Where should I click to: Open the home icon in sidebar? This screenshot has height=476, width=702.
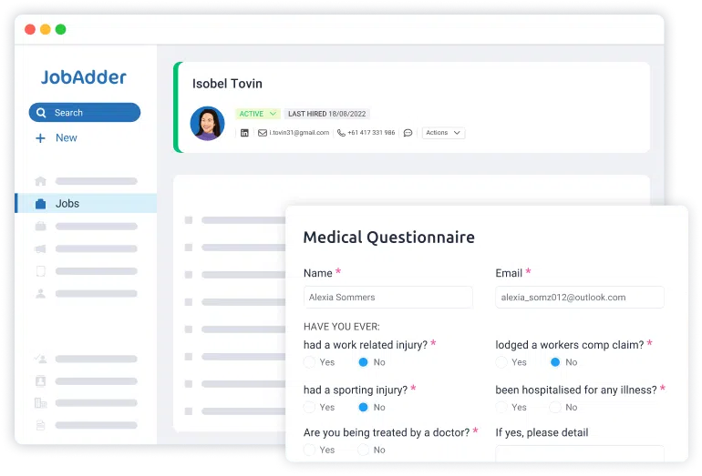(41, 180)
